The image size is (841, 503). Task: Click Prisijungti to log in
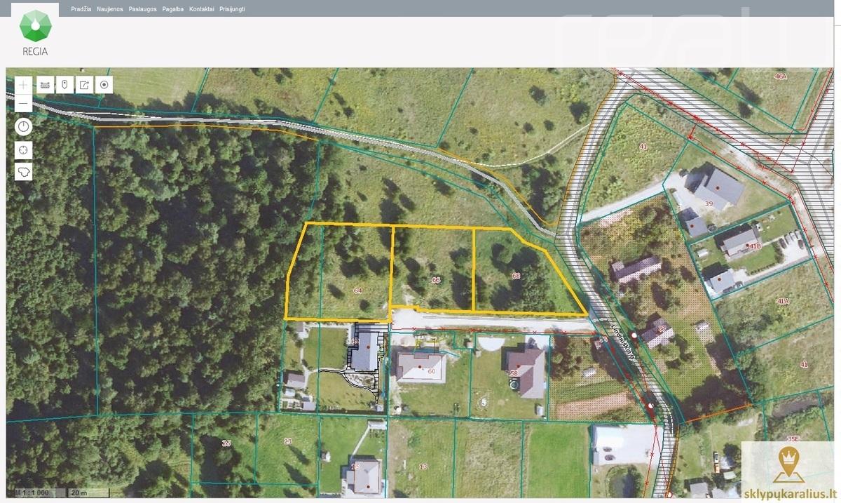click(232, 9)
